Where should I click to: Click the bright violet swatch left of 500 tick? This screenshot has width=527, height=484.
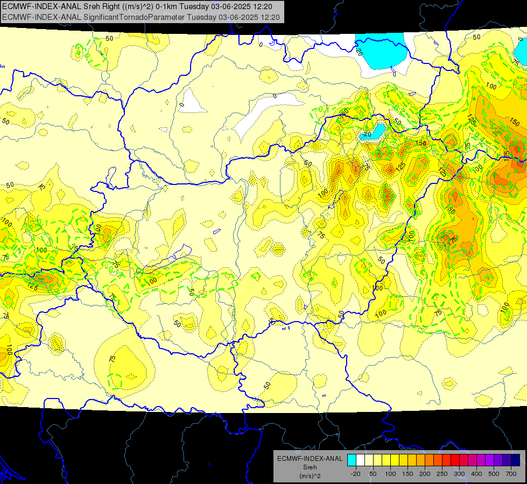pyautogui.click(x=490, y=460)
